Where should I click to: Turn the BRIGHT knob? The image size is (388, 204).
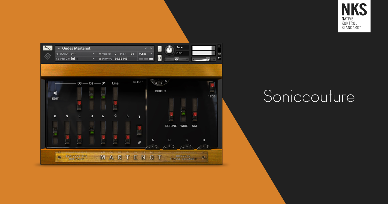coord(160,81)
